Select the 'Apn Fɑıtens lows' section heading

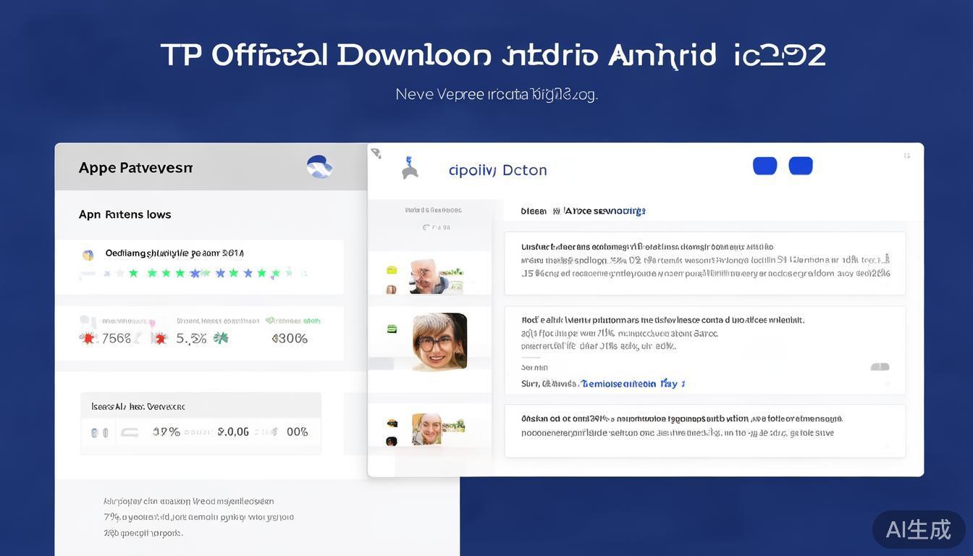[x=125, y=214]
